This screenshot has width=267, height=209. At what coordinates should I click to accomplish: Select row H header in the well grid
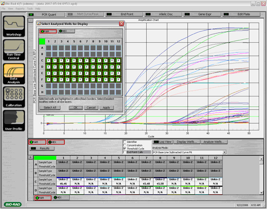(x=42, y=92)
